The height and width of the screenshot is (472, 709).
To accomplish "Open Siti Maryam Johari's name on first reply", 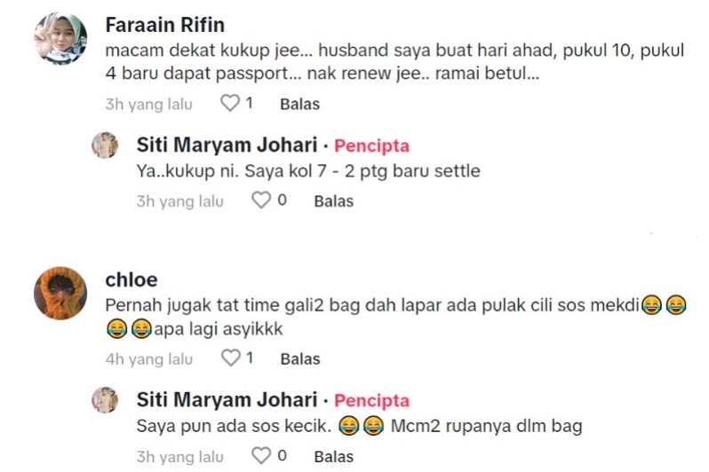I will 227,145.
